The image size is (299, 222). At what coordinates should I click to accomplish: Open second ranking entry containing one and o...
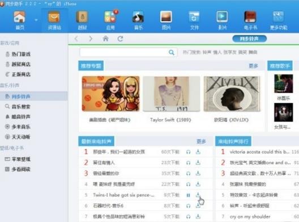(260, 163)
